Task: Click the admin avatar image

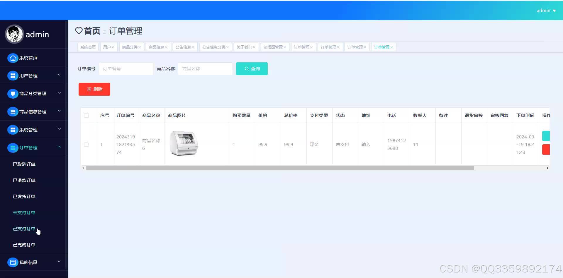Action: tap(14, 34)
